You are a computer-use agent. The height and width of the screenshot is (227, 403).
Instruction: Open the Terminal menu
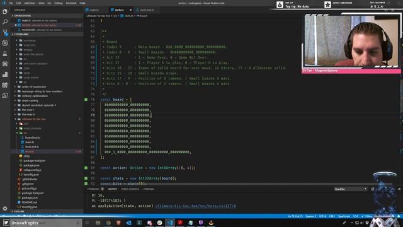click(x=71, y=3)
